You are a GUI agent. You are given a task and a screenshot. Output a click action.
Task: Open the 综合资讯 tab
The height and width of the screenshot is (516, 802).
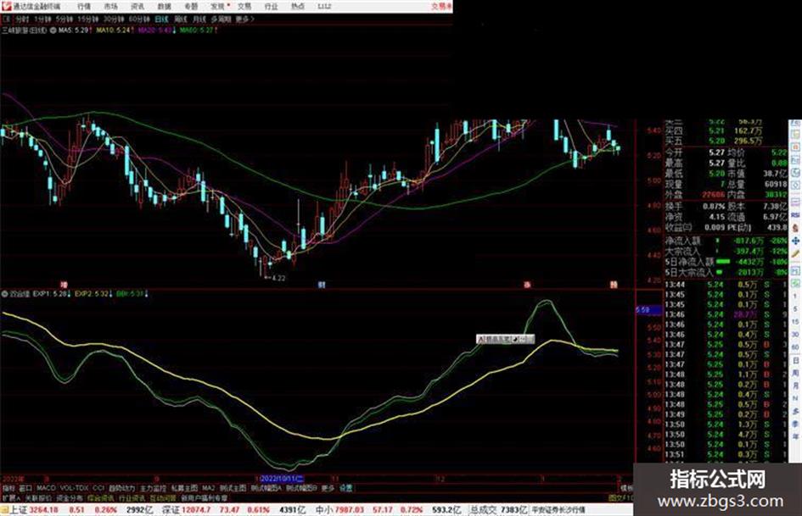[101, 497]
